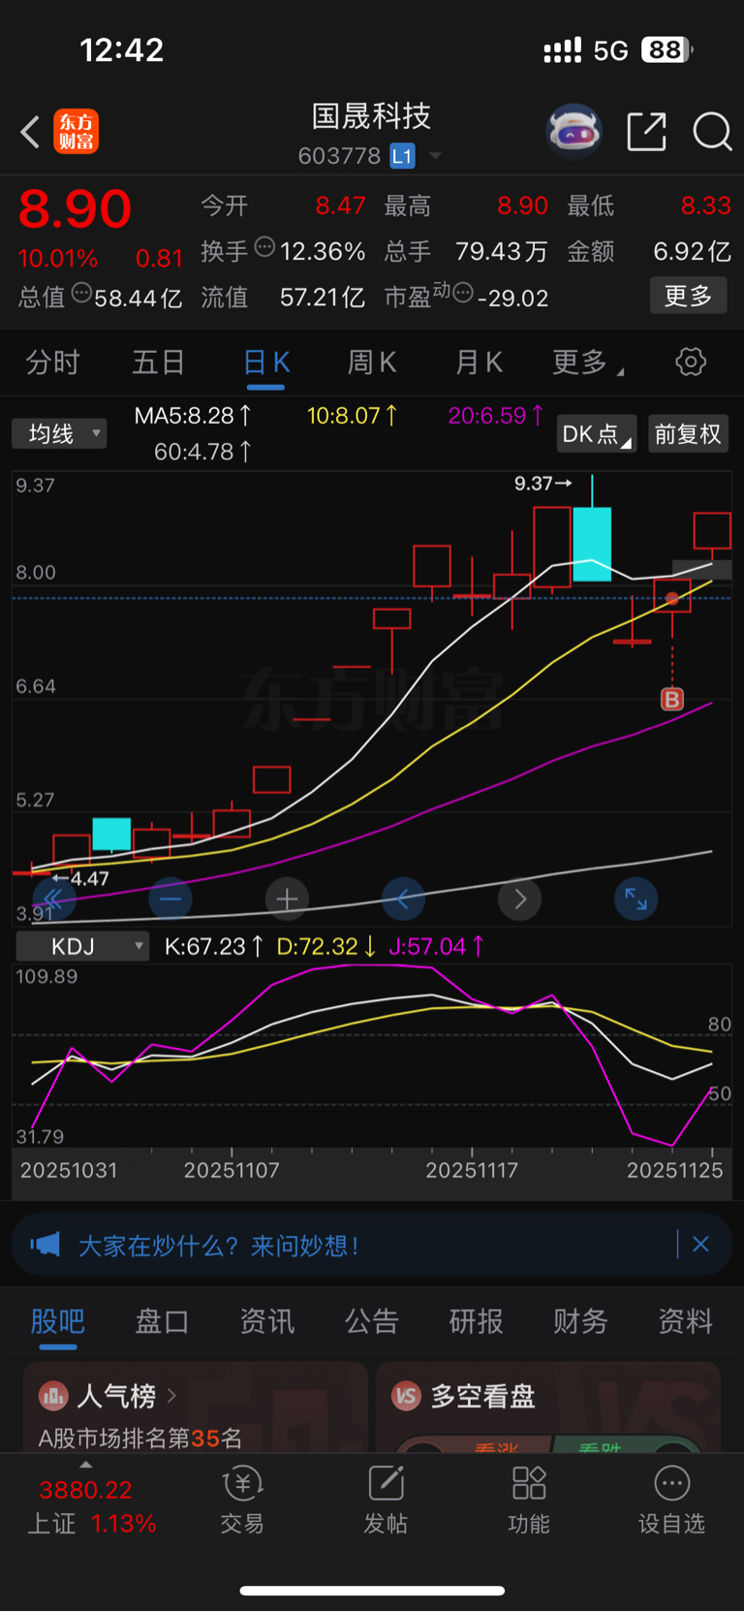The width and height of the screenshot is (744, 1612).
Task: Tap the 总值 info circle icon
Action: click(81, 293)
